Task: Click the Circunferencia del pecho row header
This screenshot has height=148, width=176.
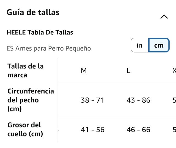Action: point(31,100)
